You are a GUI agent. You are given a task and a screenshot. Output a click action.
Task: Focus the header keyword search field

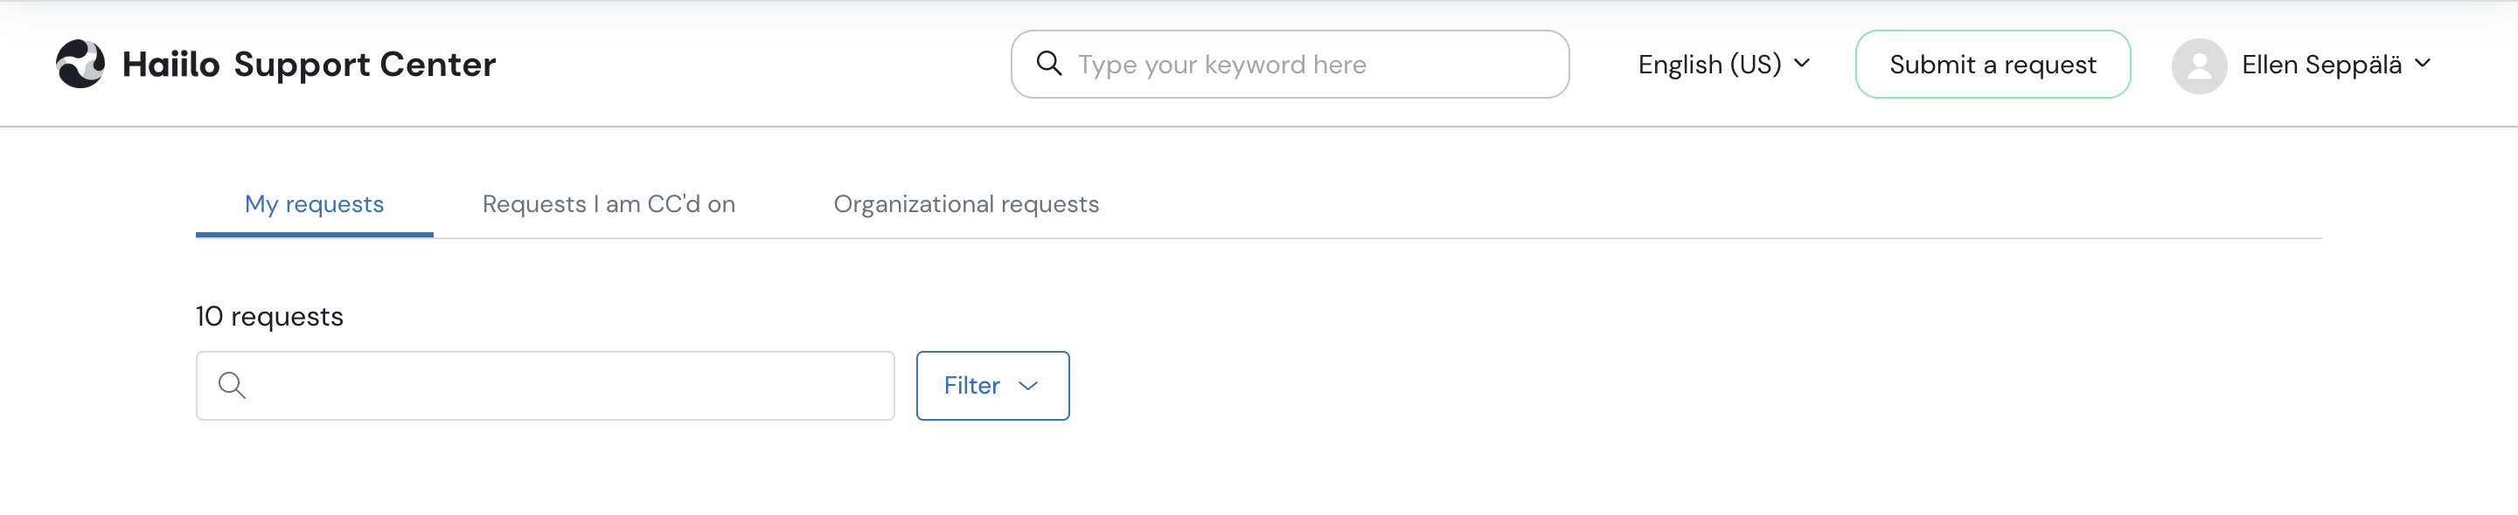pos(1290,65)
